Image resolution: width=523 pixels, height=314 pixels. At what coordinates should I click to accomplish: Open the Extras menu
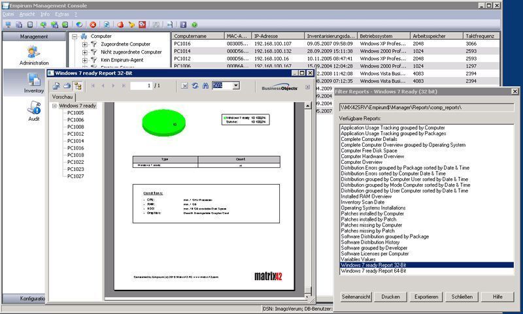pyautogui.click(x=62, y=14)
